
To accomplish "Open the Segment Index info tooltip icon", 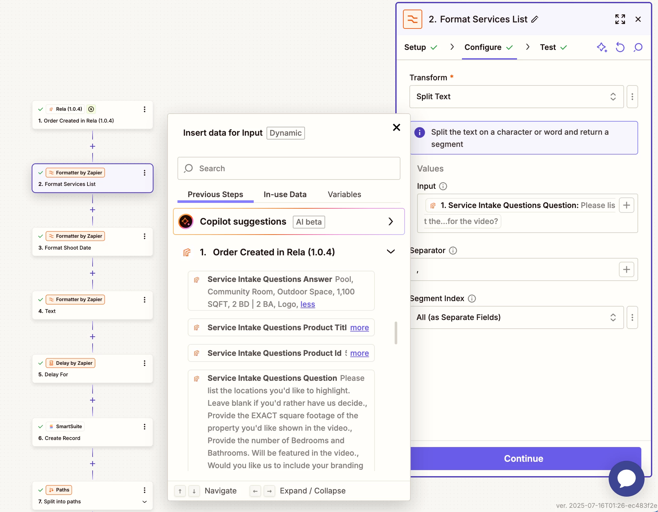I will 472,299.
